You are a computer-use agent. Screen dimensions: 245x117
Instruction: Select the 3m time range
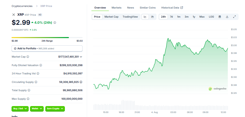tap(187, 17)
